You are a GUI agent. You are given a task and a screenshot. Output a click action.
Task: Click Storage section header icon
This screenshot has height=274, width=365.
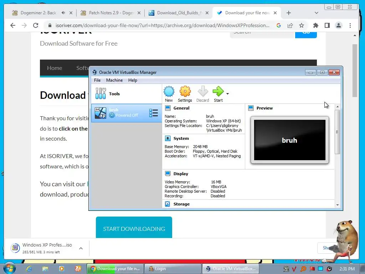(x=168, y=204)
